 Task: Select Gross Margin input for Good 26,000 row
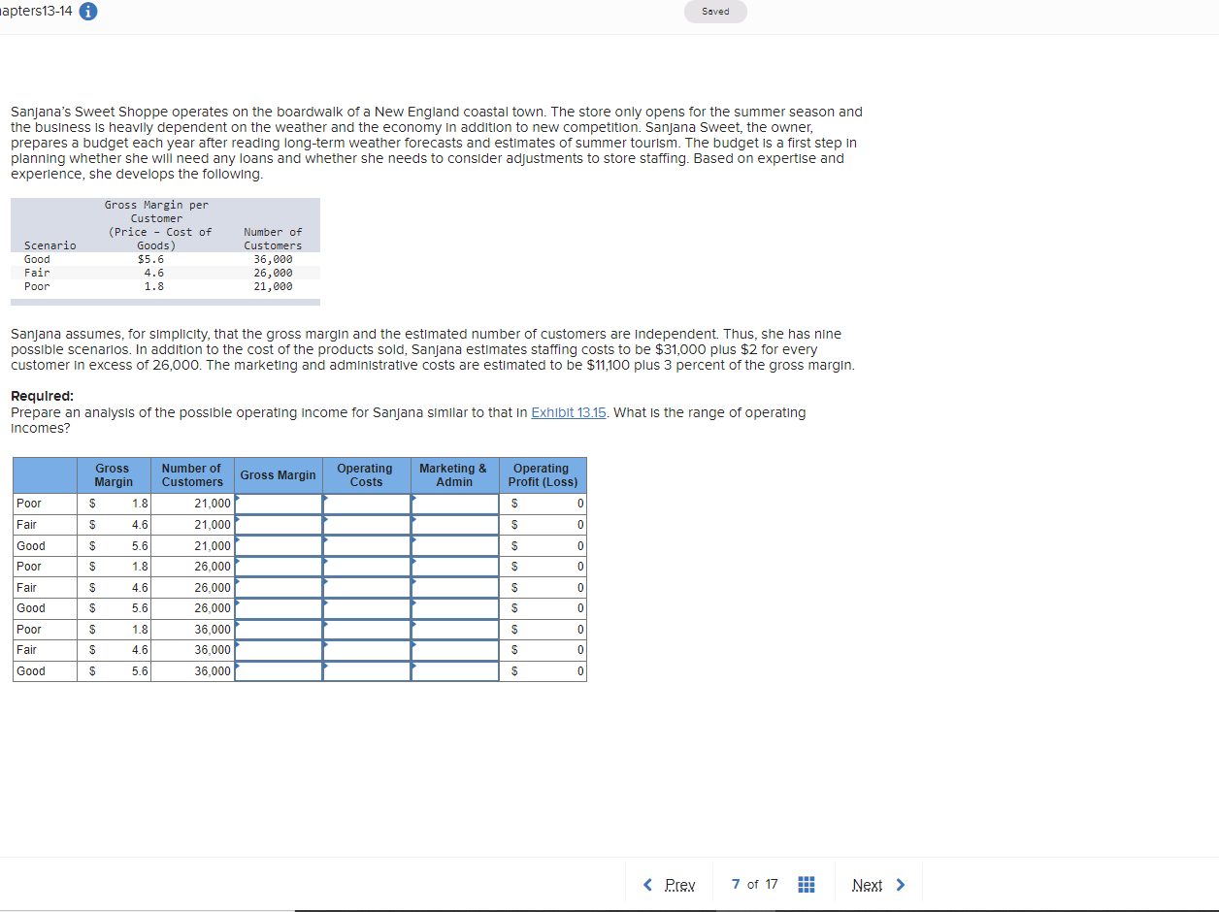tap(279, 608)
